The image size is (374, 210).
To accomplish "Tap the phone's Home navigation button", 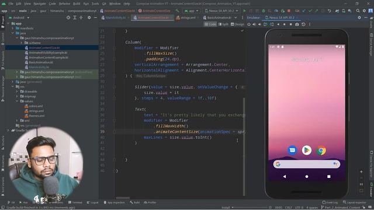I will [307, 176].
